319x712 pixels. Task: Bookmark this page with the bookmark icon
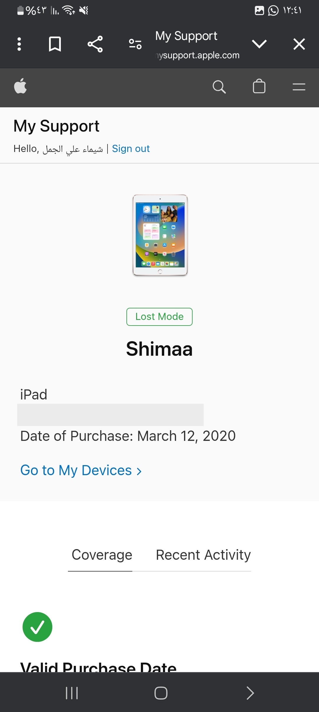55,44
